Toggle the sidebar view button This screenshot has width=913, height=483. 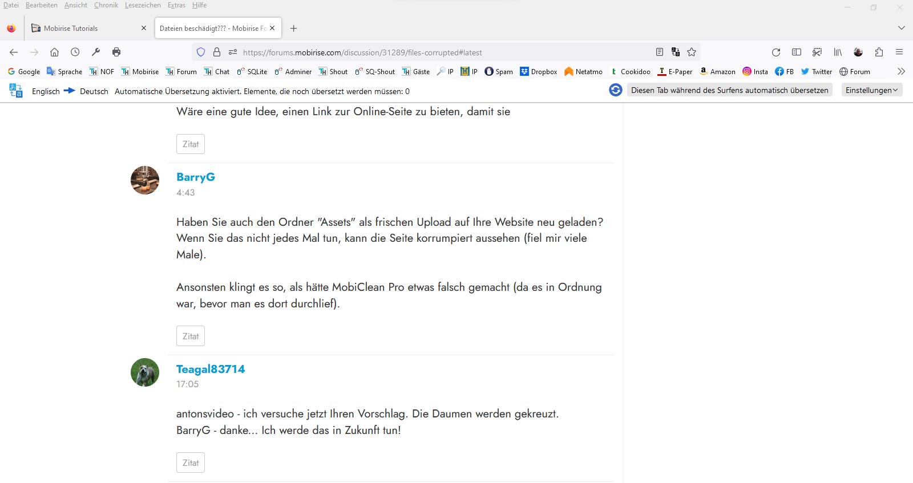tap(797, 52)
